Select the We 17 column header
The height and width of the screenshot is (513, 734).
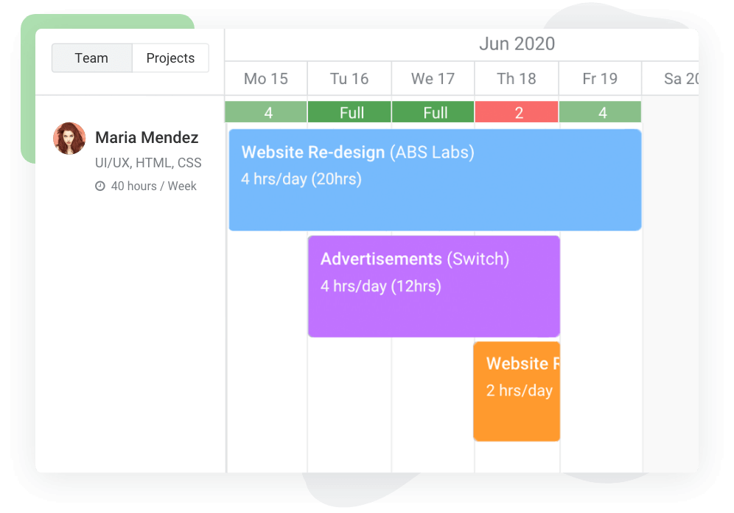tap(433, 79)
